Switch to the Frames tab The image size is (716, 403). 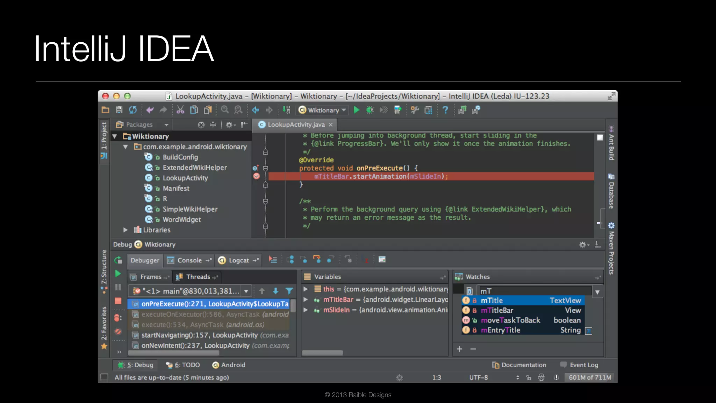(150, 277)
